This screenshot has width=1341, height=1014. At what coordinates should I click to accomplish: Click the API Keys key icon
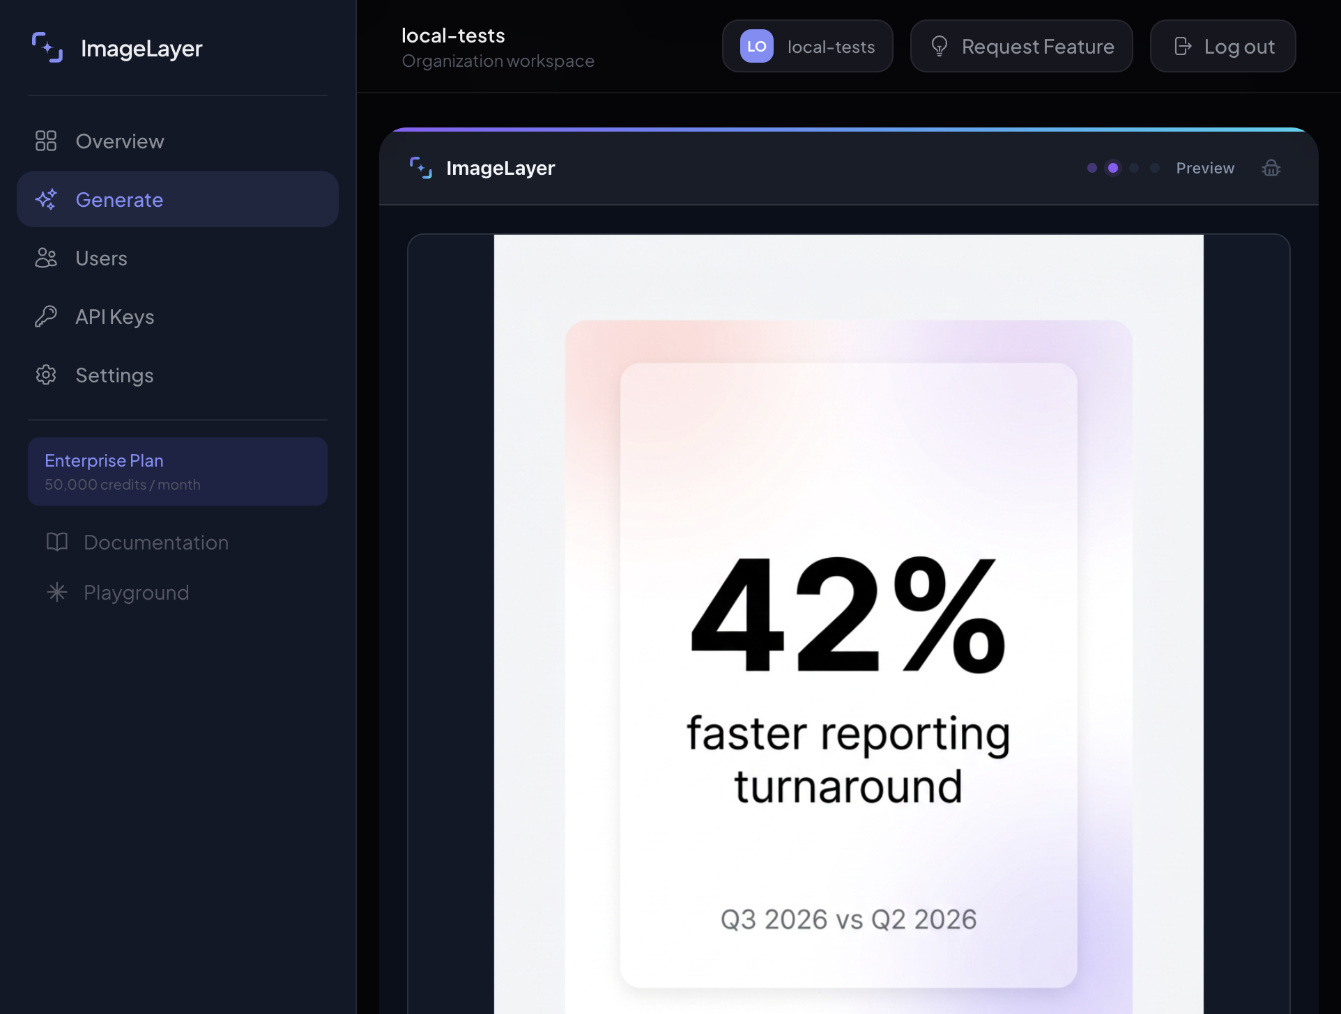[46, 317]
